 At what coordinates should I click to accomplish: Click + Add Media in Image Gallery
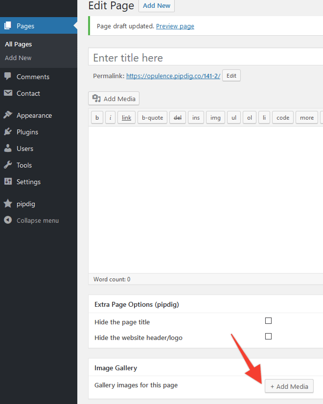289,386
